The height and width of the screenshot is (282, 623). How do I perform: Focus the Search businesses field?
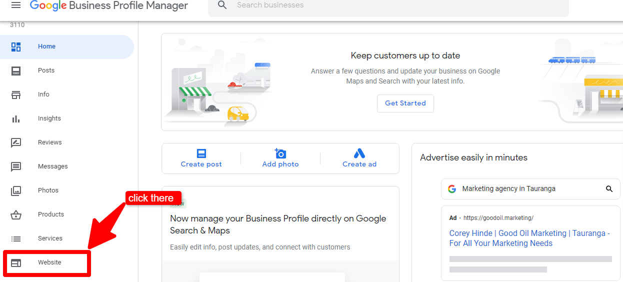[x=388, y=6]
